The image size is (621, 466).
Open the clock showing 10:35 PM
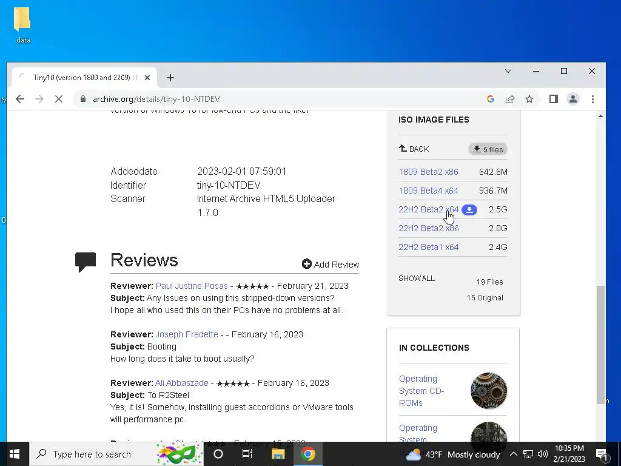pyautogui.click(x=569, y=454)
